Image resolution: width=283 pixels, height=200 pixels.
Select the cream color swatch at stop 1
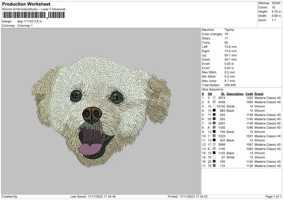click(214, 97)
